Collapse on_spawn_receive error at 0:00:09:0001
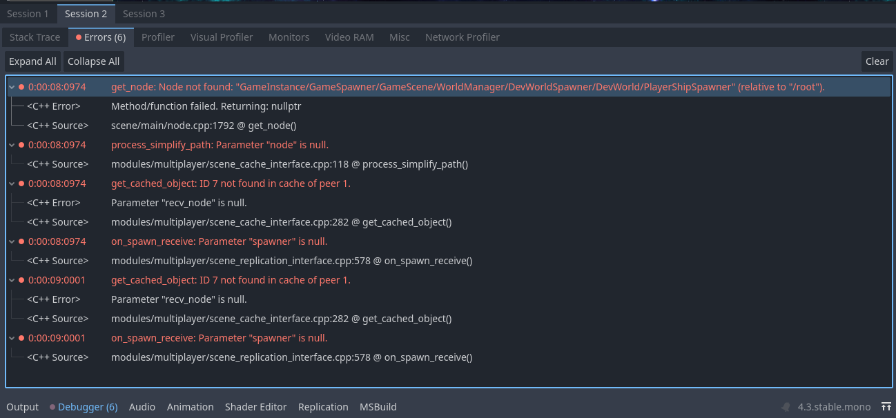 [x=12, y=338]
